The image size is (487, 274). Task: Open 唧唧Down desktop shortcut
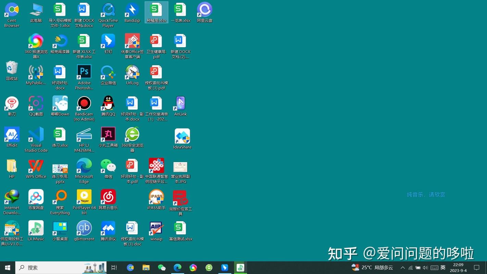pyautogui.click(x=60, y=103)
